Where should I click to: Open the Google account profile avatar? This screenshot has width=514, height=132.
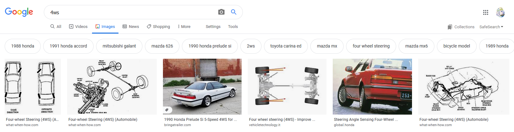(x=500, y=12)
